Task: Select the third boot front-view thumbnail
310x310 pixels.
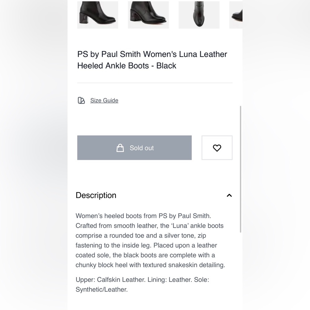Action: point(199,15)
